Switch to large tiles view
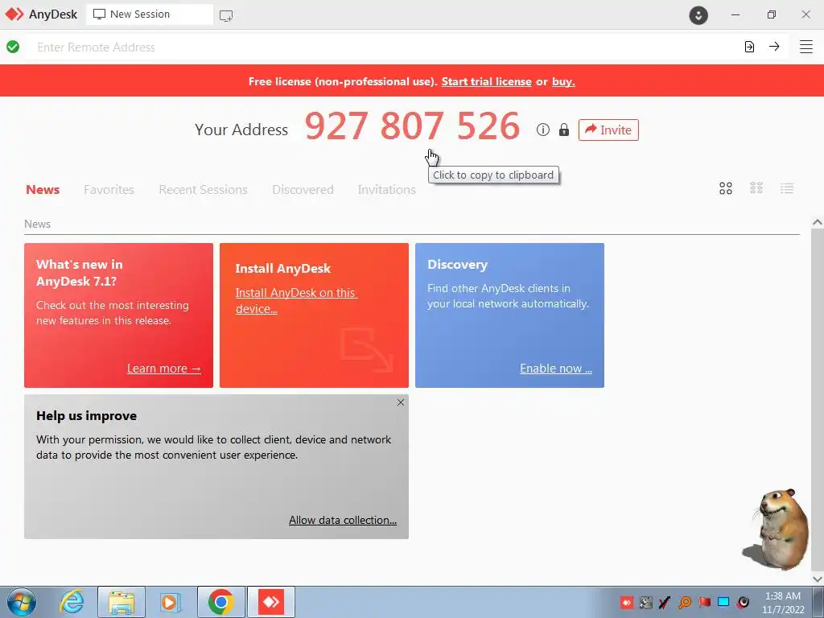 [x=726, y=188]
